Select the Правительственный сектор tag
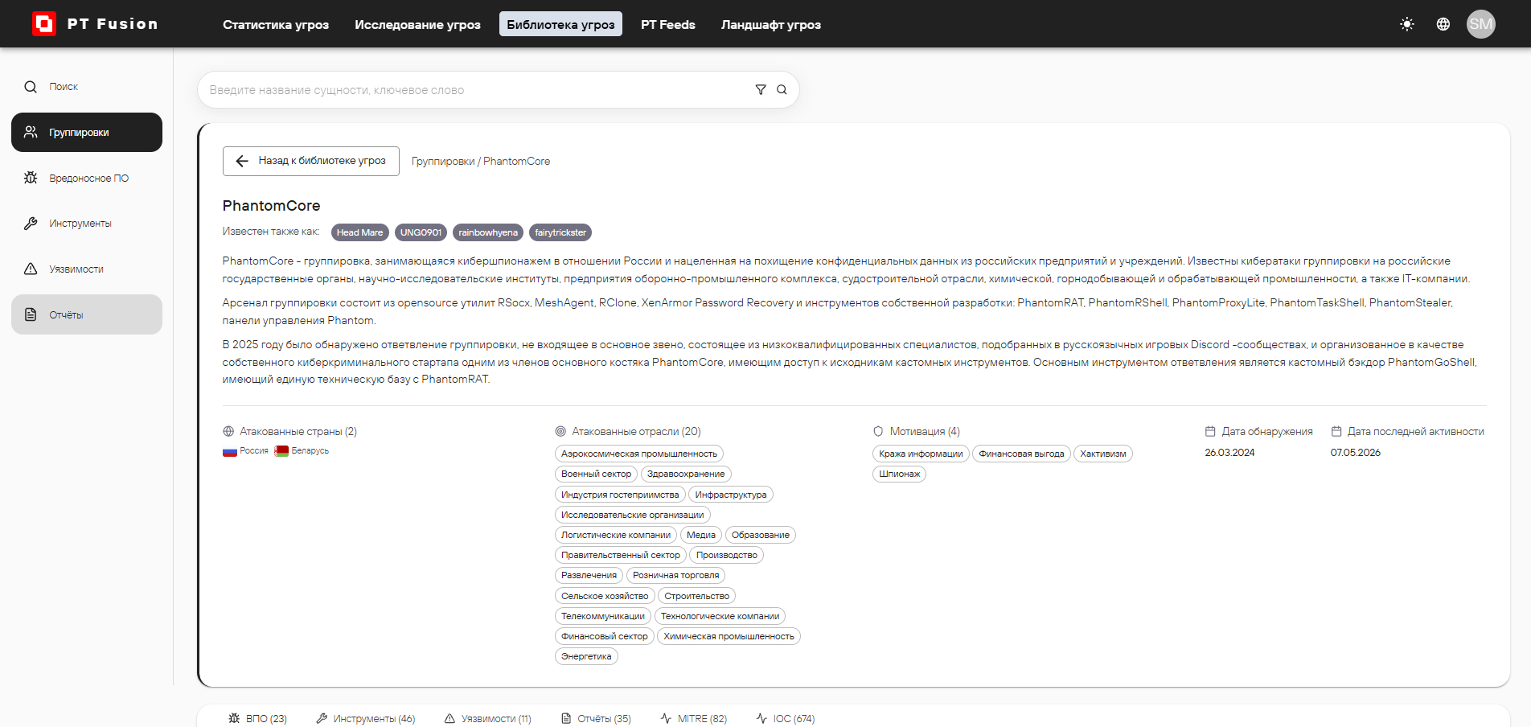Image resolution: width=1531 pixels, height=727 pixels. click(621, 555)
